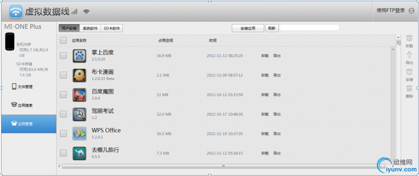Click the 布卡漫画 app icon
Screen dimensions: 419x176
click(79, 75)
